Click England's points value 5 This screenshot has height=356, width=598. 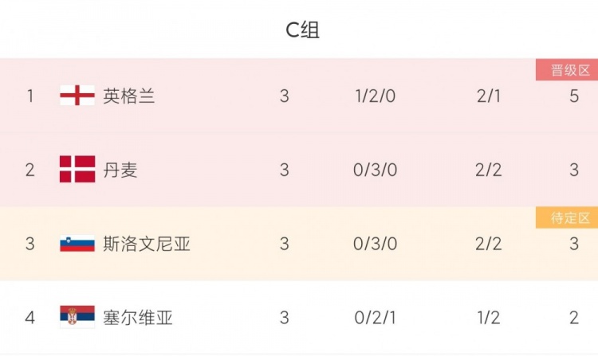pyautogui.click(x=574, y=96)
